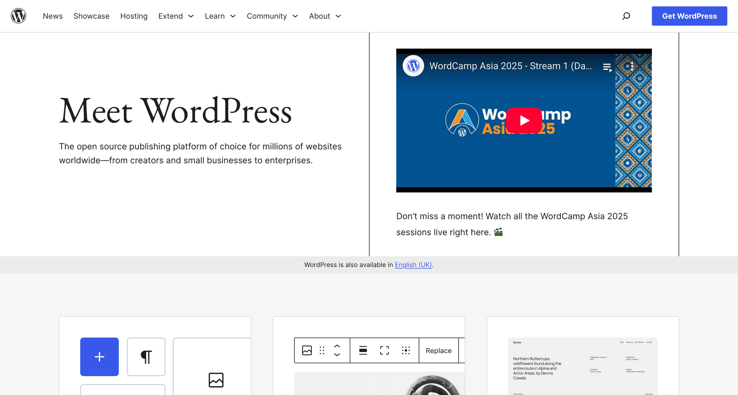This screenshot has width=738, height=395.
Task: Click the Get WordPress button
Action: (x=689, y=16)
